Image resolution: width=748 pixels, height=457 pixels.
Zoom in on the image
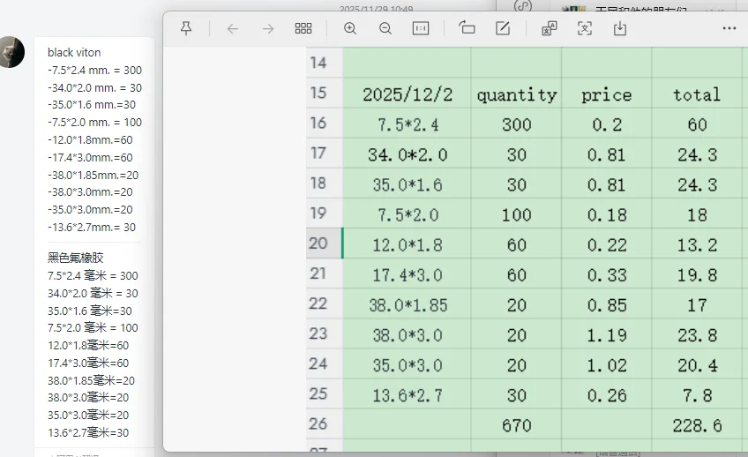click(350, 28)
